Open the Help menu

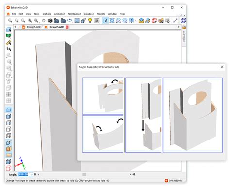tap(122, 14)
